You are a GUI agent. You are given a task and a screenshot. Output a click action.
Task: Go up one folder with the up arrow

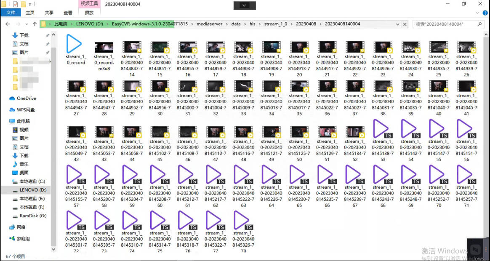coord(35,24)
